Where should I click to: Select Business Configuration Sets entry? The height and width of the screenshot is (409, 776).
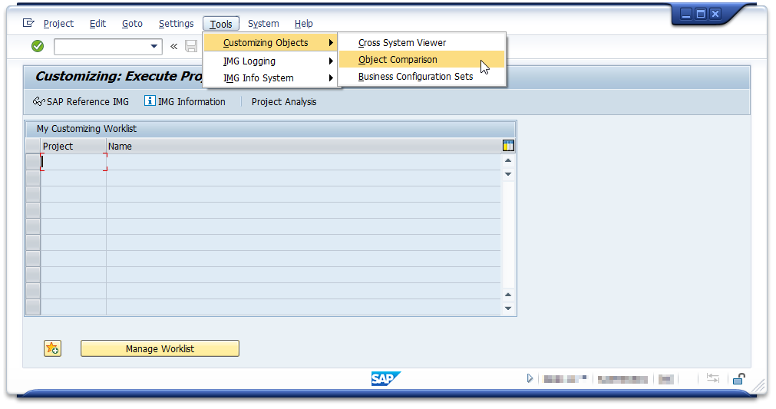tap(421, 77)
